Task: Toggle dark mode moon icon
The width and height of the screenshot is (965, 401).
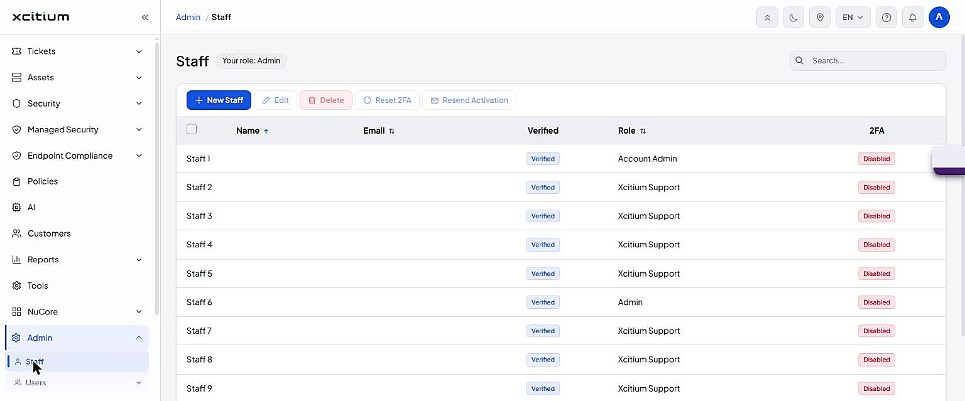Action: pos(793,18)
